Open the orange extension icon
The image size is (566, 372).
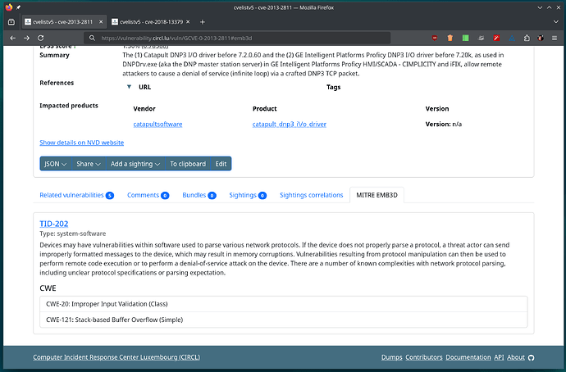(x=450, y=38)
